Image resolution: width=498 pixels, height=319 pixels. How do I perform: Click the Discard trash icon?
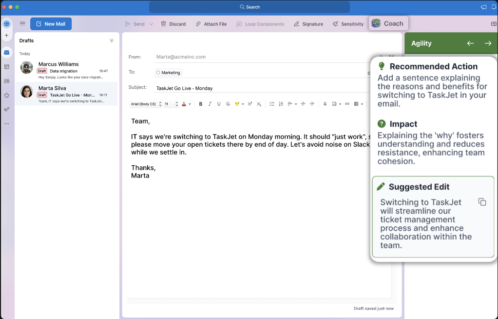[x=164, y=24]
